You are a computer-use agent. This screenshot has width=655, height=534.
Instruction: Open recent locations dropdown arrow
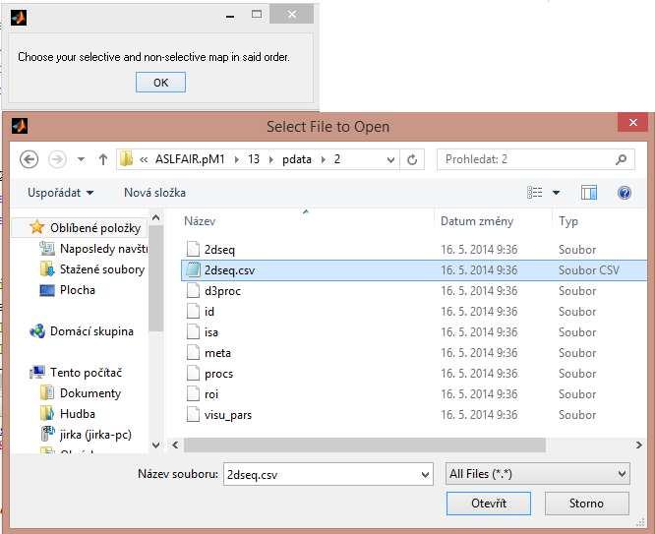click(x=81, y=159)
